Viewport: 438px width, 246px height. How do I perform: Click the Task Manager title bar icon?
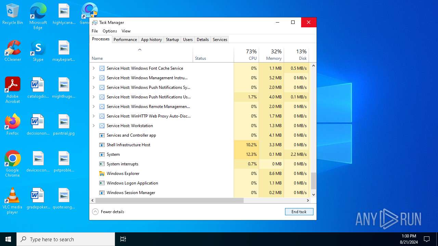coord(95,23)
